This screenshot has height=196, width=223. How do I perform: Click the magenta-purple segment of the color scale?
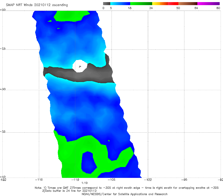pos(209,4)
